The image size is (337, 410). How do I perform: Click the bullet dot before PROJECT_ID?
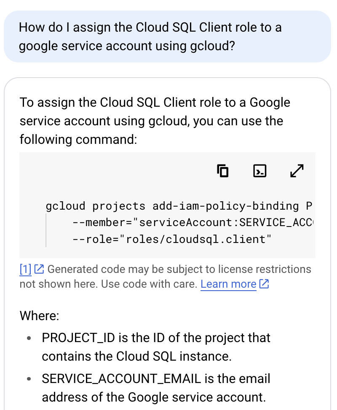(29, 338)
